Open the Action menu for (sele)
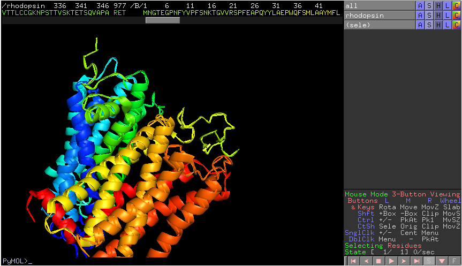Viewport: 462px width, 266px height. (x=420, y=25)
